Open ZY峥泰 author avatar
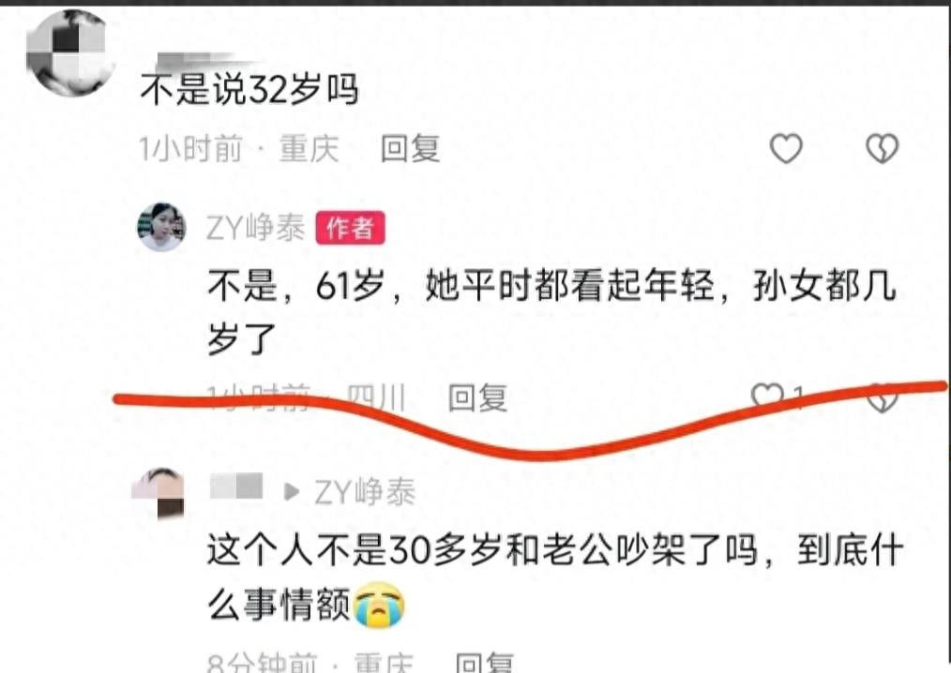 click(x=161, y=227)
